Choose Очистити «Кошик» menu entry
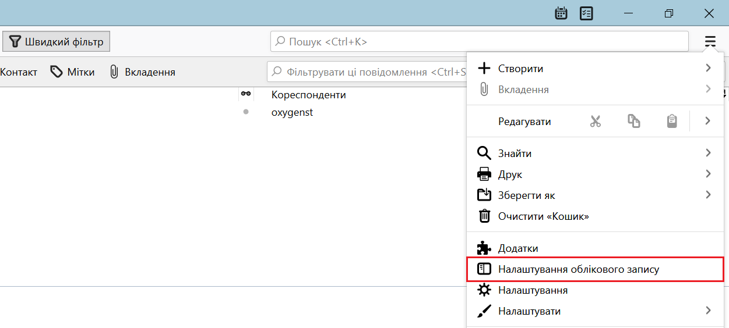The width and height of the screenshot is (729, 328). [x=543, y=216]
